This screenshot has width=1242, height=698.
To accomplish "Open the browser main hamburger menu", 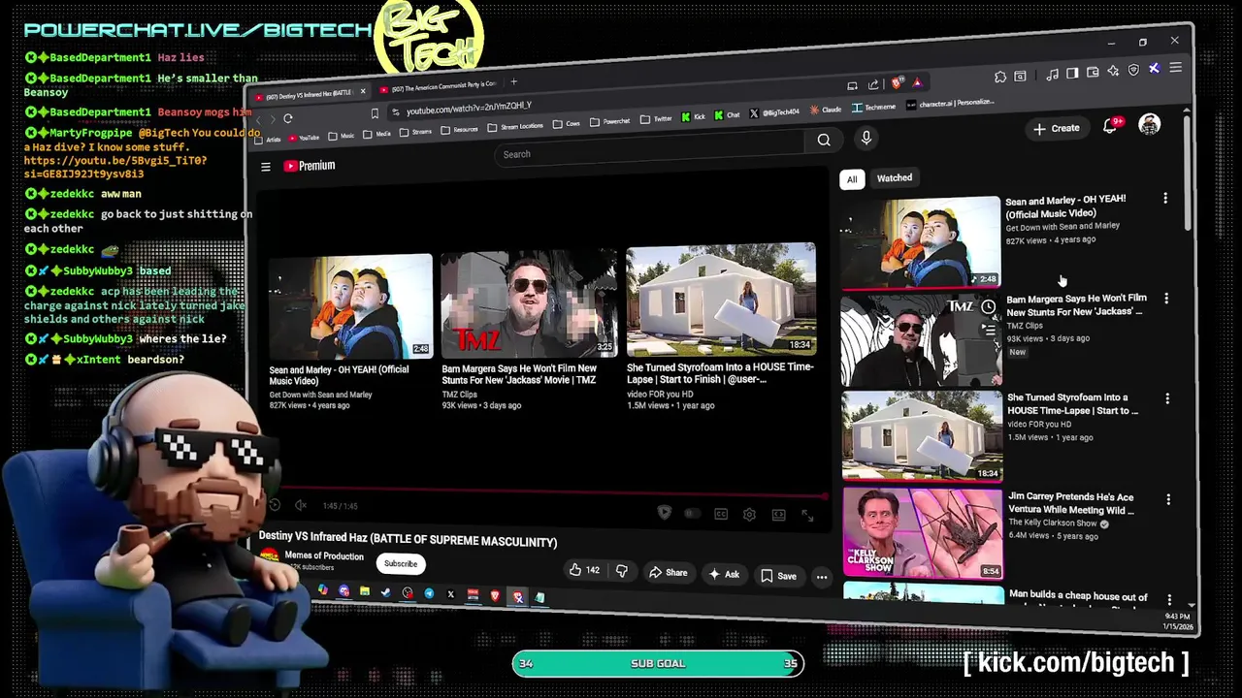I will coord(1176,67).
